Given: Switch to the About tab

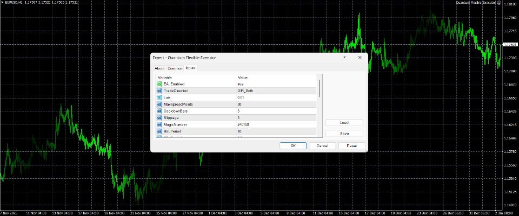Looking at the screenshot, I should click(x=159, y=68).
